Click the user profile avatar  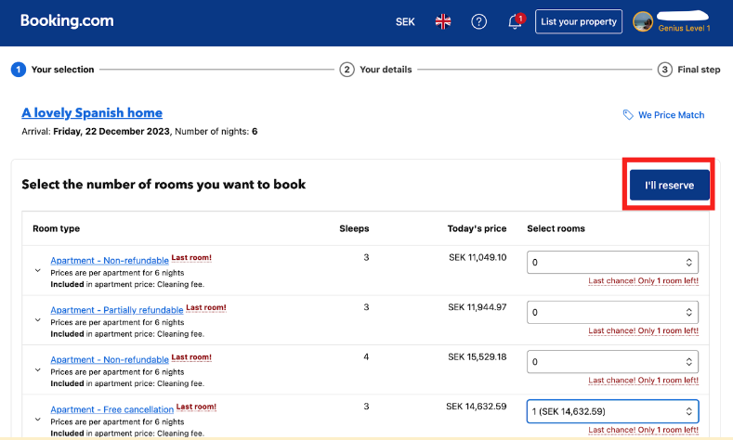[x=643, y=21]
